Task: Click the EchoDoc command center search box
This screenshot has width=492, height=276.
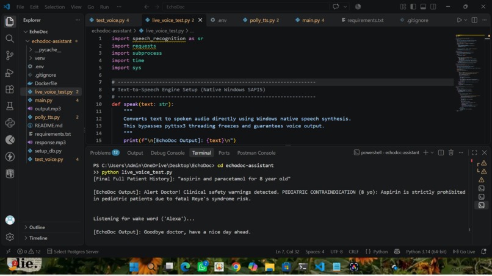Action: coord(247,7)
